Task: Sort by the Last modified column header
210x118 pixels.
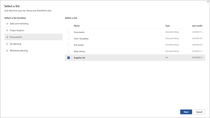Action: 198,26
